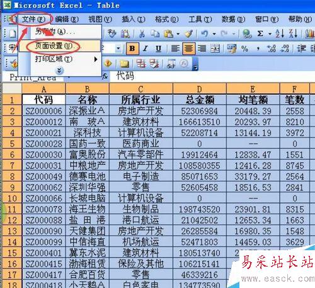
Task: Click the fx insert function button
Action: (x=105, y=77)
